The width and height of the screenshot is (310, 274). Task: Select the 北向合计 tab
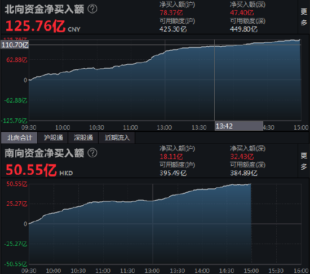pos(19,138)
